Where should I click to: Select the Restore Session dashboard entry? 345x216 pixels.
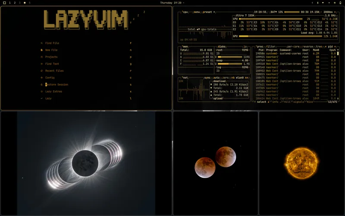86,85
